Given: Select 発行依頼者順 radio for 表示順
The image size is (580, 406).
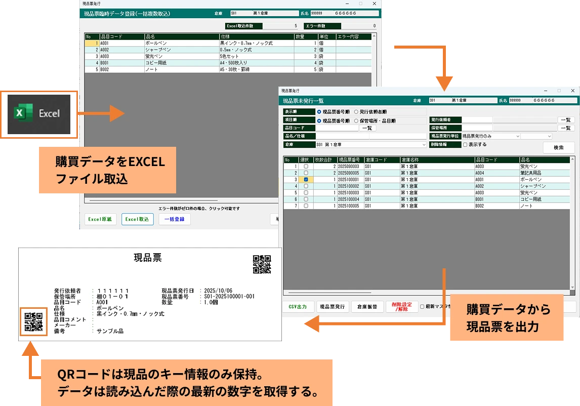Looking at the screenshot, I should point(356,112).
